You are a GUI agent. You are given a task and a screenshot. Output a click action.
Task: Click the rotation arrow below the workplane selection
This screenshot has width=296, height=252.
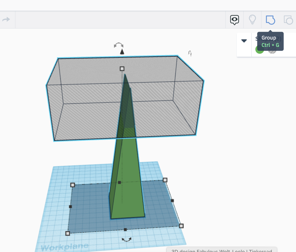point(127,240)
